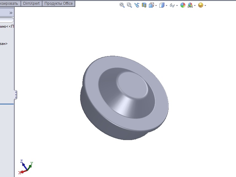Restore the Previous View
Image resolution: width=236 pixels, height=177 pixels.
137,5
